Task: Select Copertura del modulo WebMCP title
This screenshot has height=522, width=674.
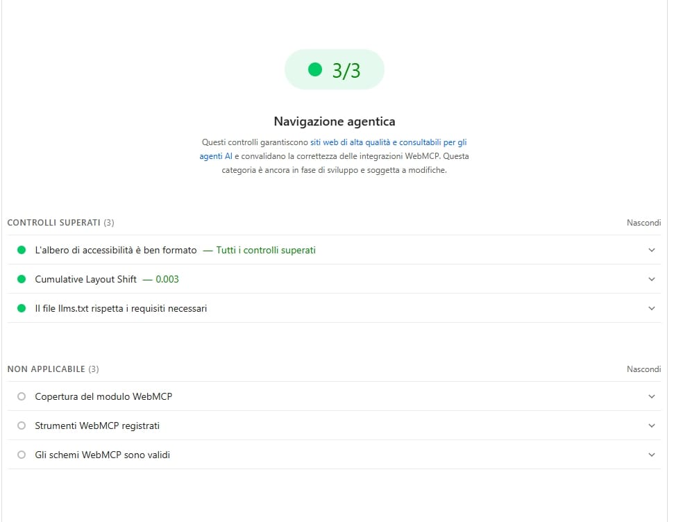Action: (103, 396)
